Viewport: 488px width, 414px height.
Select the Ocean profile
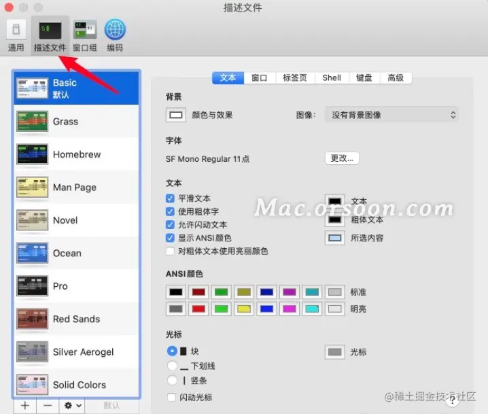pos(77,253)
